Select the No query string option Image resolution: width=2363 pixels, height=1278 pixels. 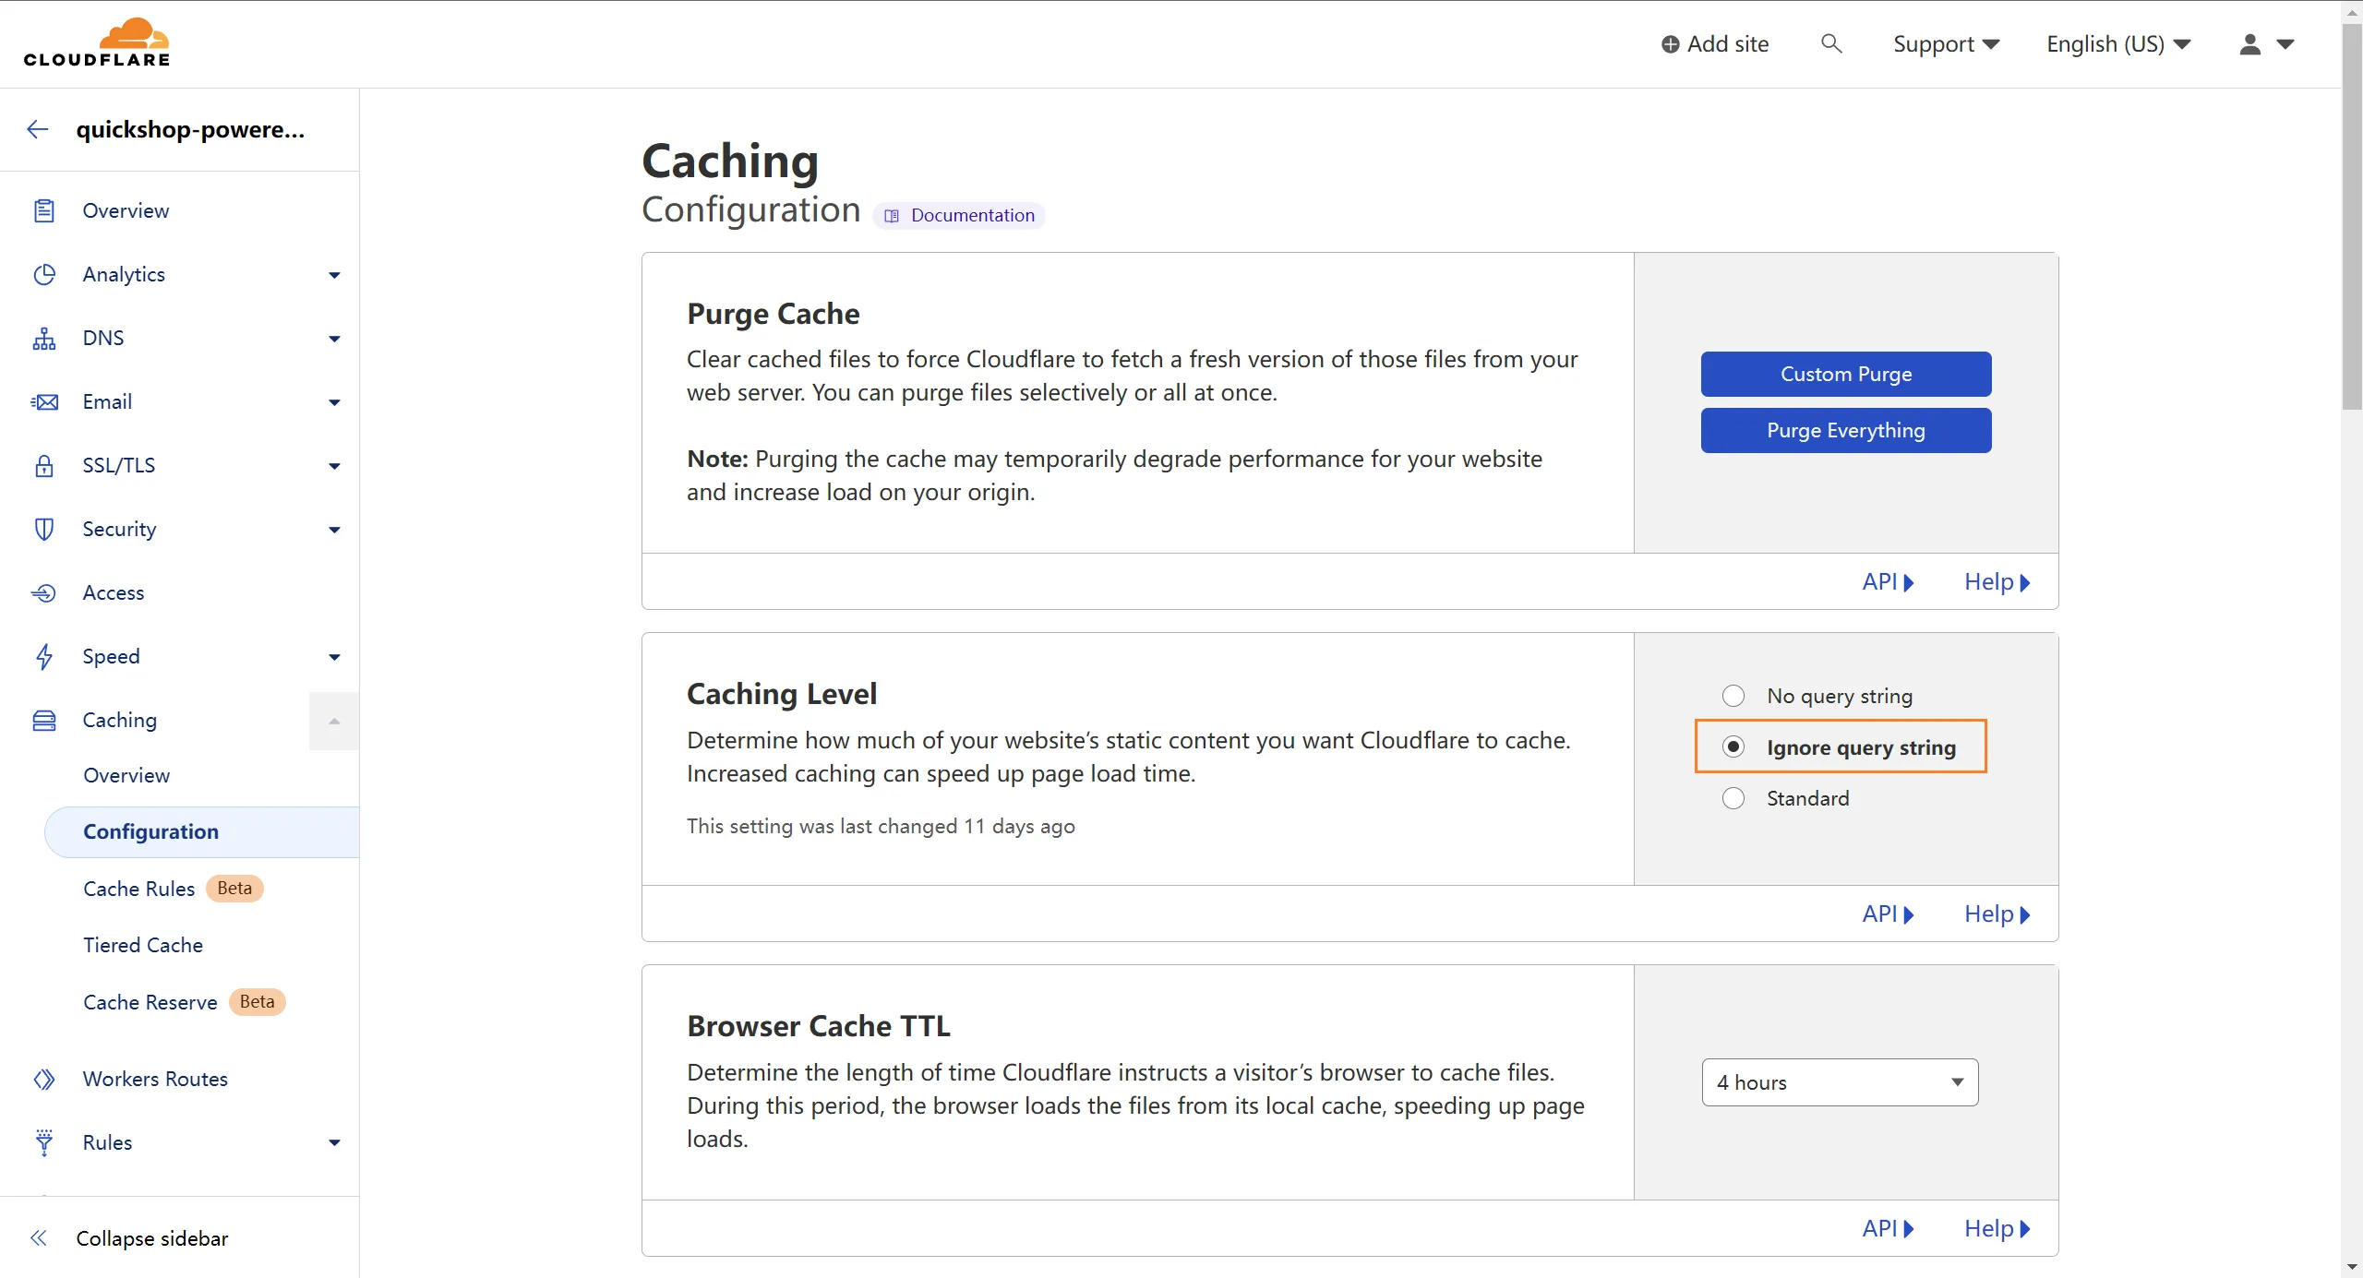(x=1733, y=696)
